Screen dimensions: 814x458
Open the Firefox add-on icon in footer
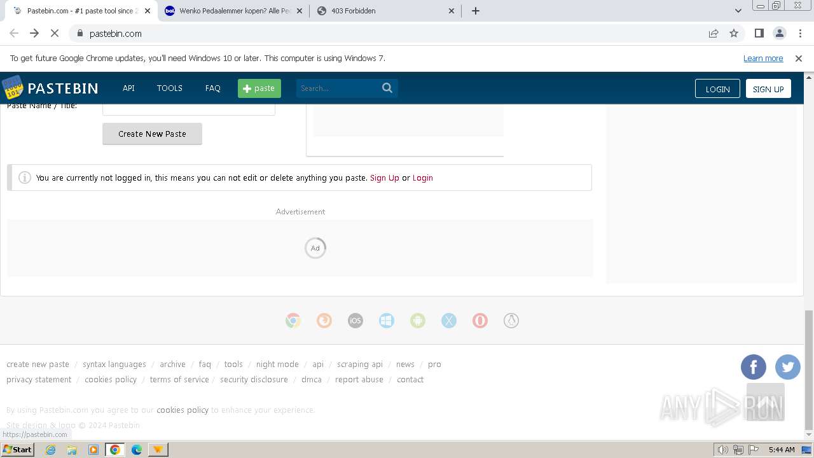click(324, 321)
